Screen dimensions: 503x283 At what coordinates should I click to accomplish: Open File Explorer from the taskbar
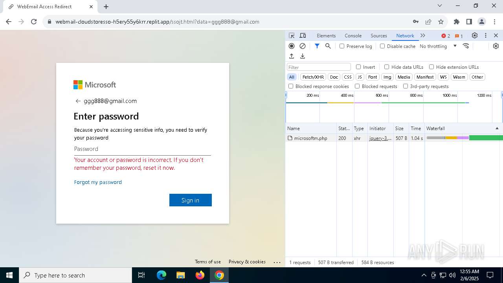tap(180, 275)
